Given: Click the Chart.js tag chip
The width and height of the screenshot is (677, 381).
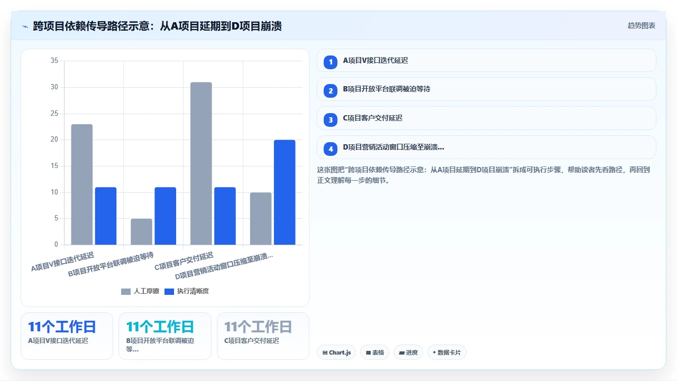Looking at the screenshot, I should pyautogui.click(x=336, y=352).
